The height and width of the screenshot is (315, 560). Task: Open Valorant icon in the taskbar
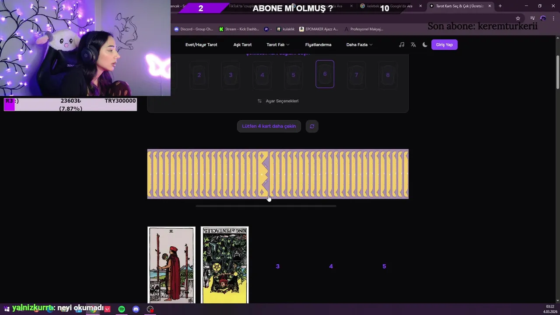tap(107, 309)
